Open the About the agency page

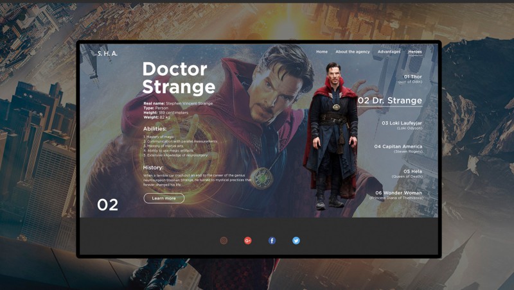coord(352,52)
